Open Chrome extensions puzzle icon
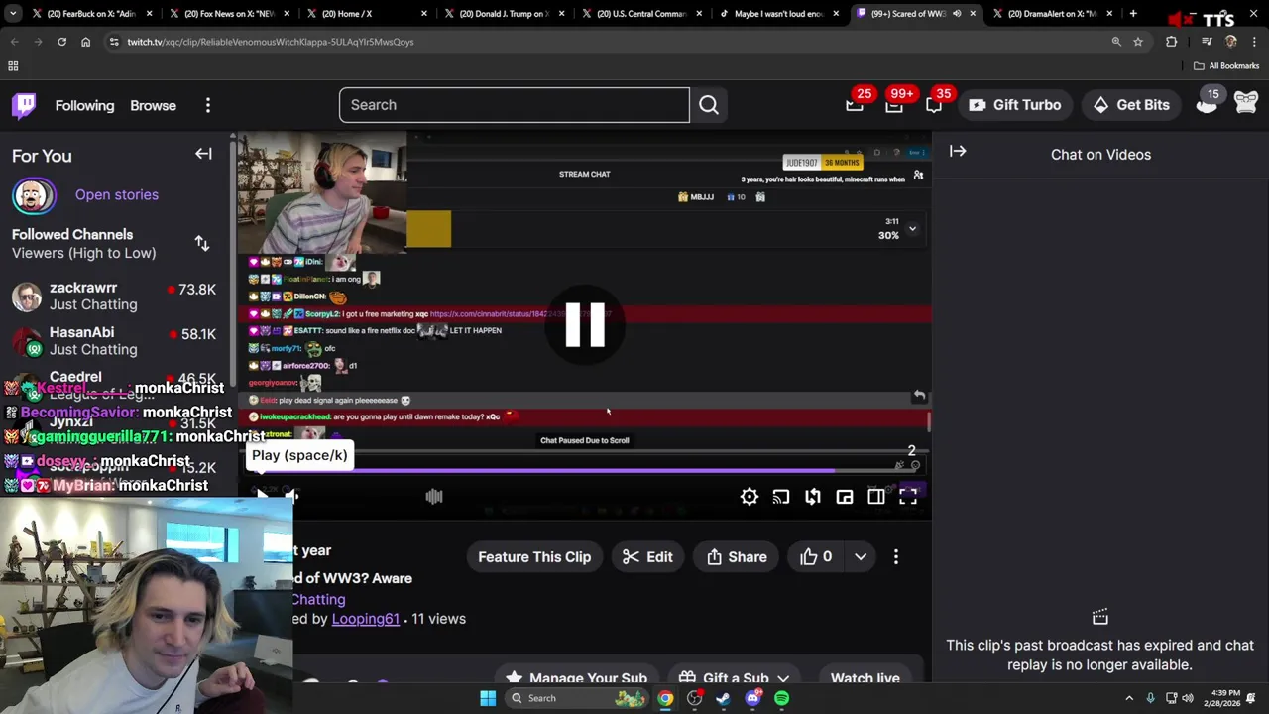 1172,42
